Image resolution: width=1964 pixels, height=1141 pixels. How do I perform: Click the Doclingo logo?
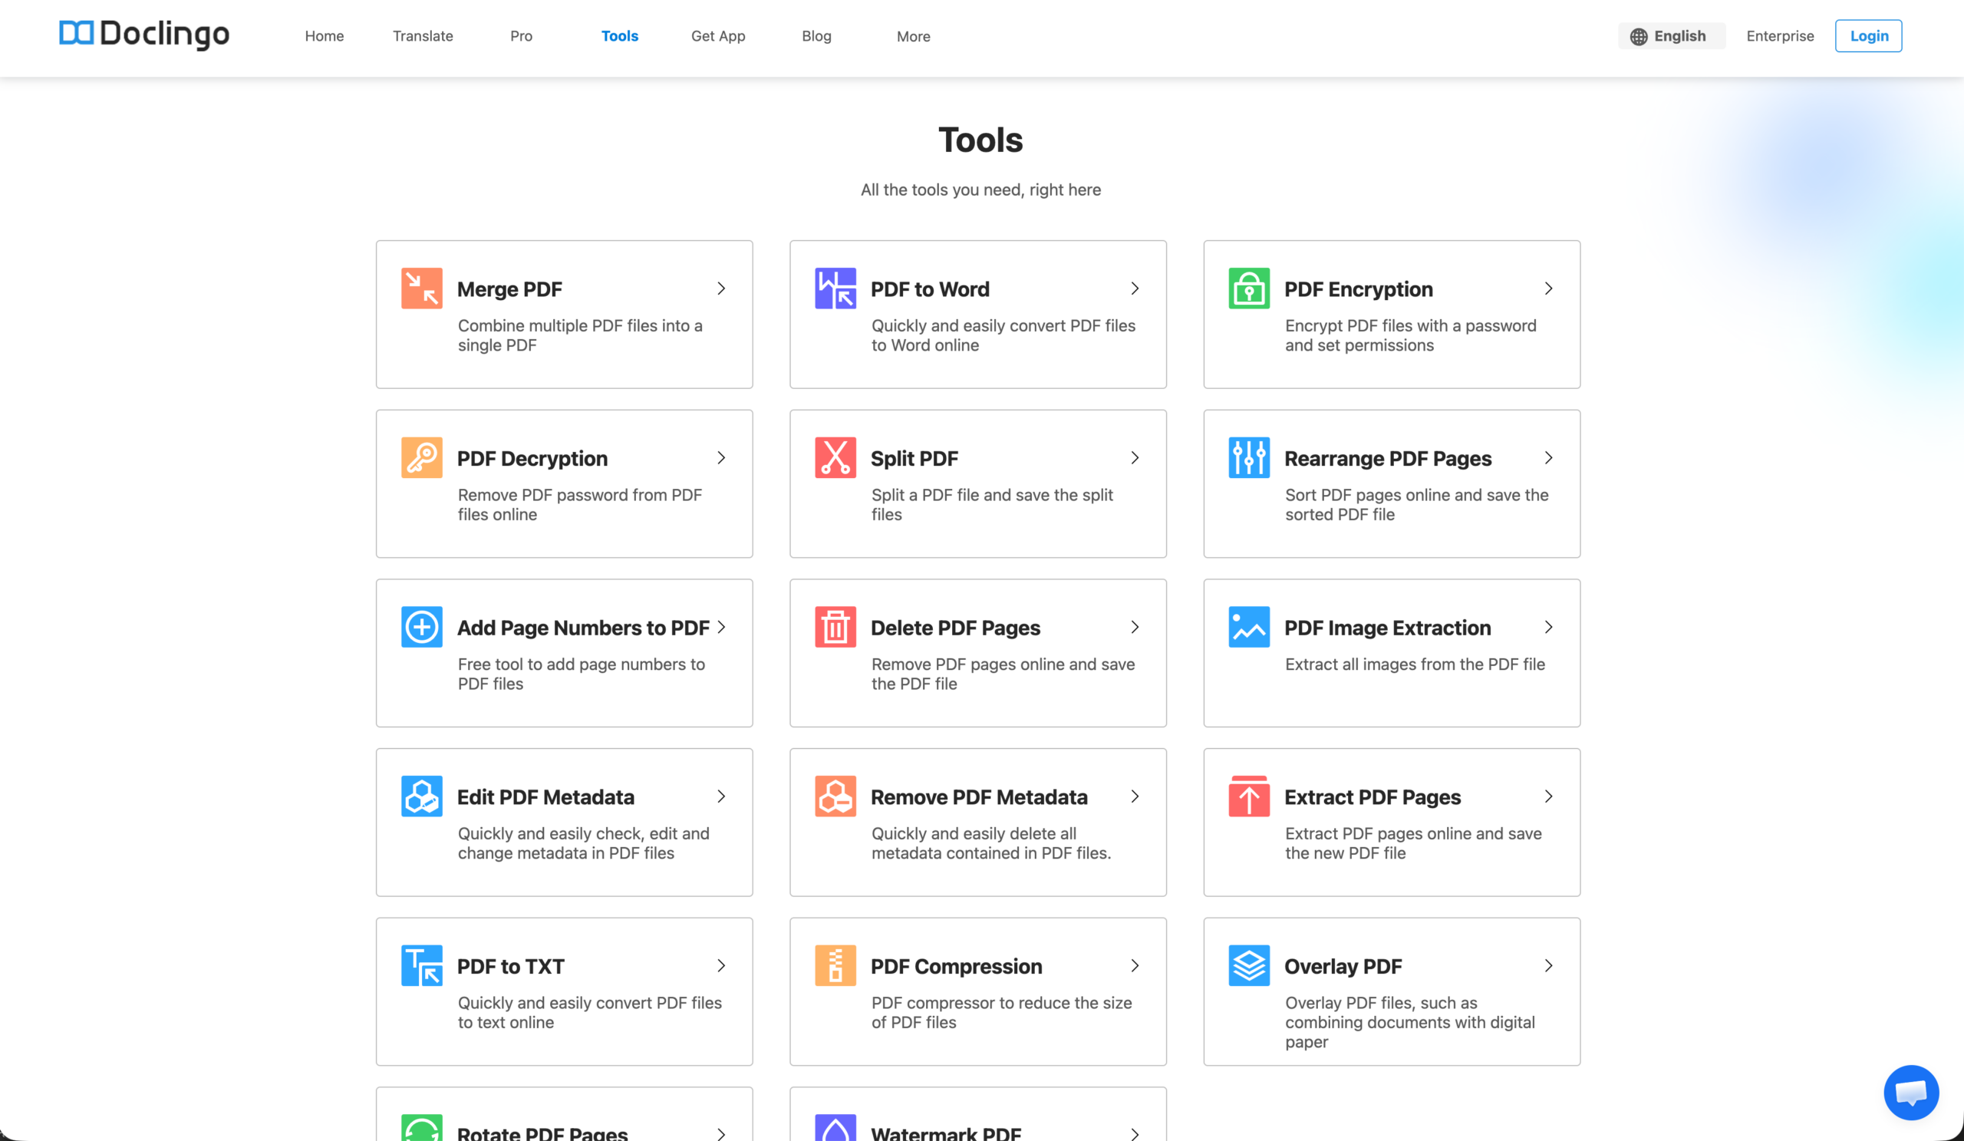click(144, 34)
